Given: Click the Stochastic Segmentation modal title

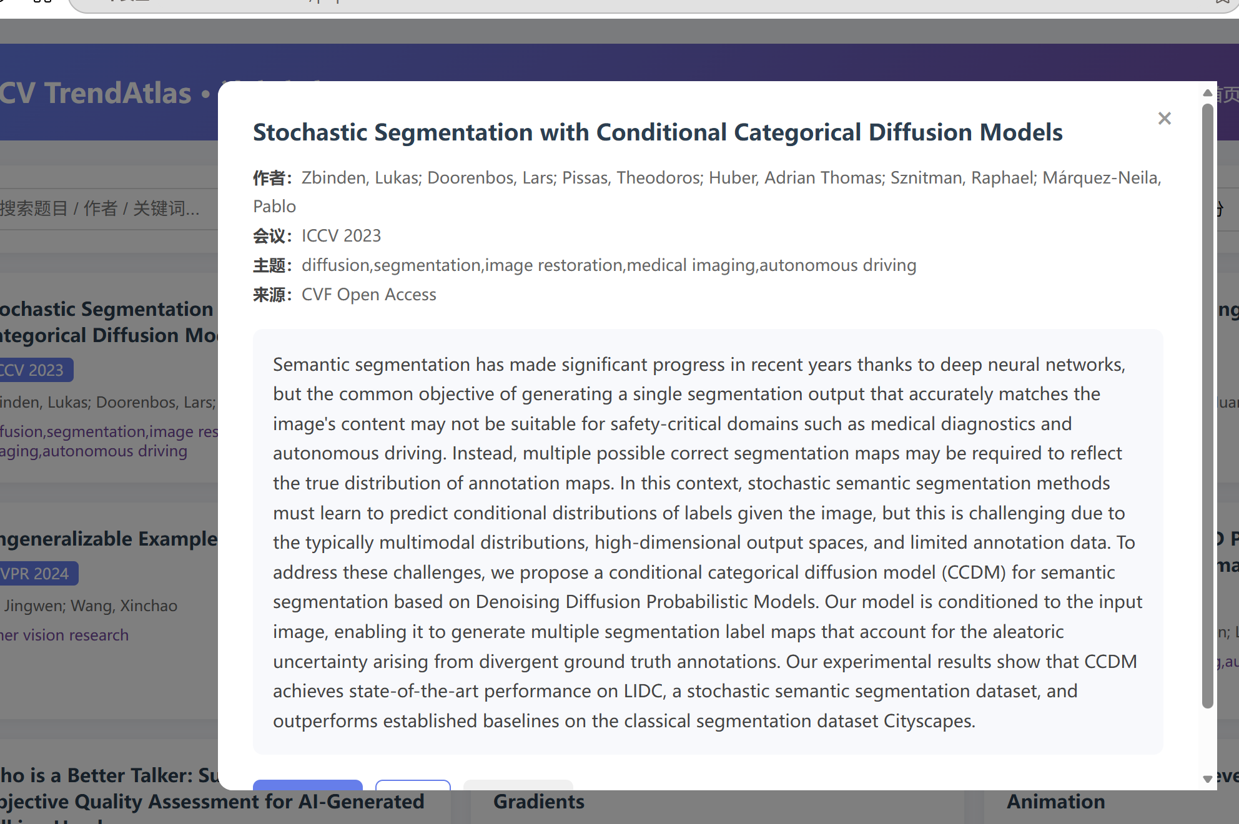Looking at the screenshot, I should 658,132.
